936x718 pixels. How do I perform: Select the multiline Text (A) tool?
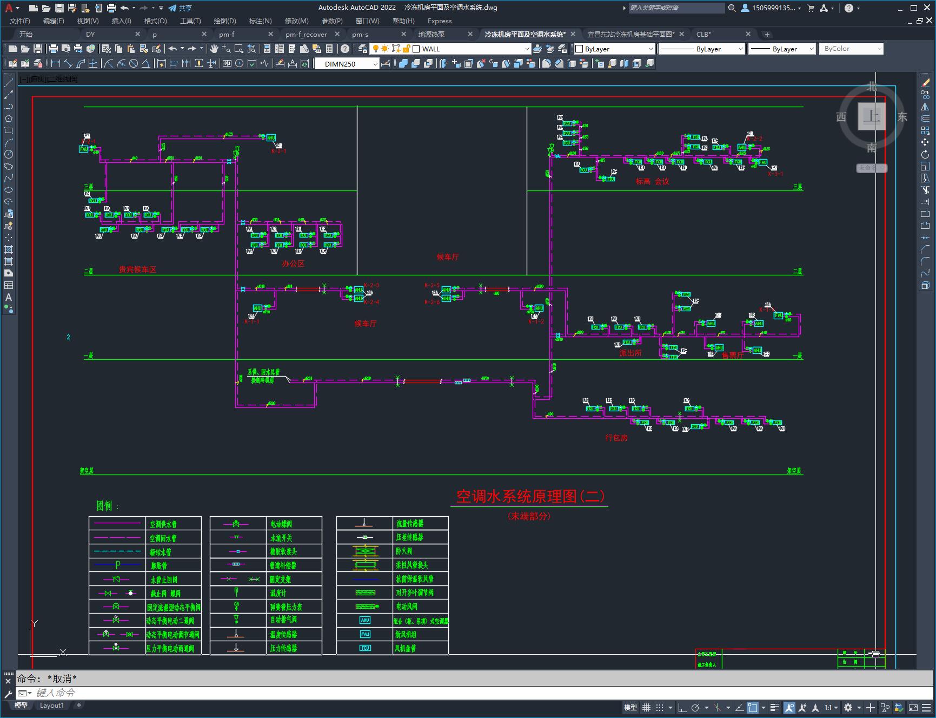(9, 297)
